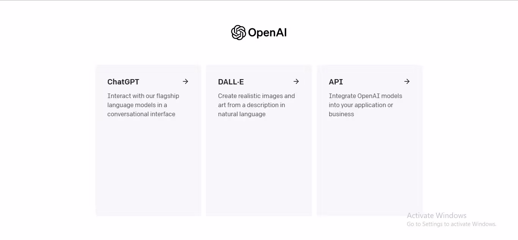Select the ChatGPT card's empty lower area

pyautogui.click(x=148, y=167)
